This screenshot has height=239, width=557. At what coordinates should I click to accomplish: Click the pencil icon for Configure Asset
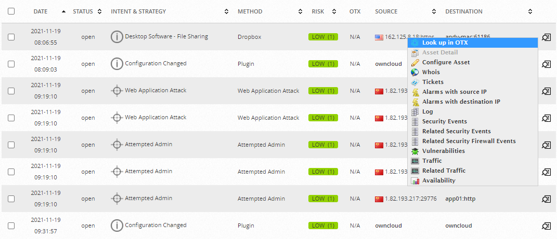[x=415, y=62]
